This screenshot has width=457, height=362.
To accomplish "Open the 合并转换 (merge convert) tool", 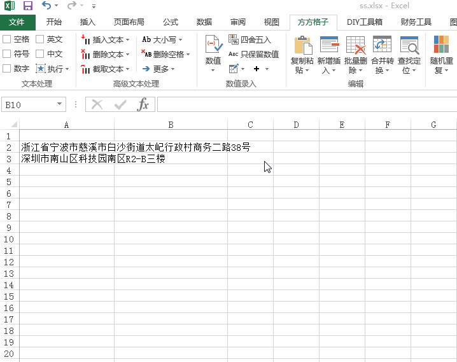I will tap(382, 45).
